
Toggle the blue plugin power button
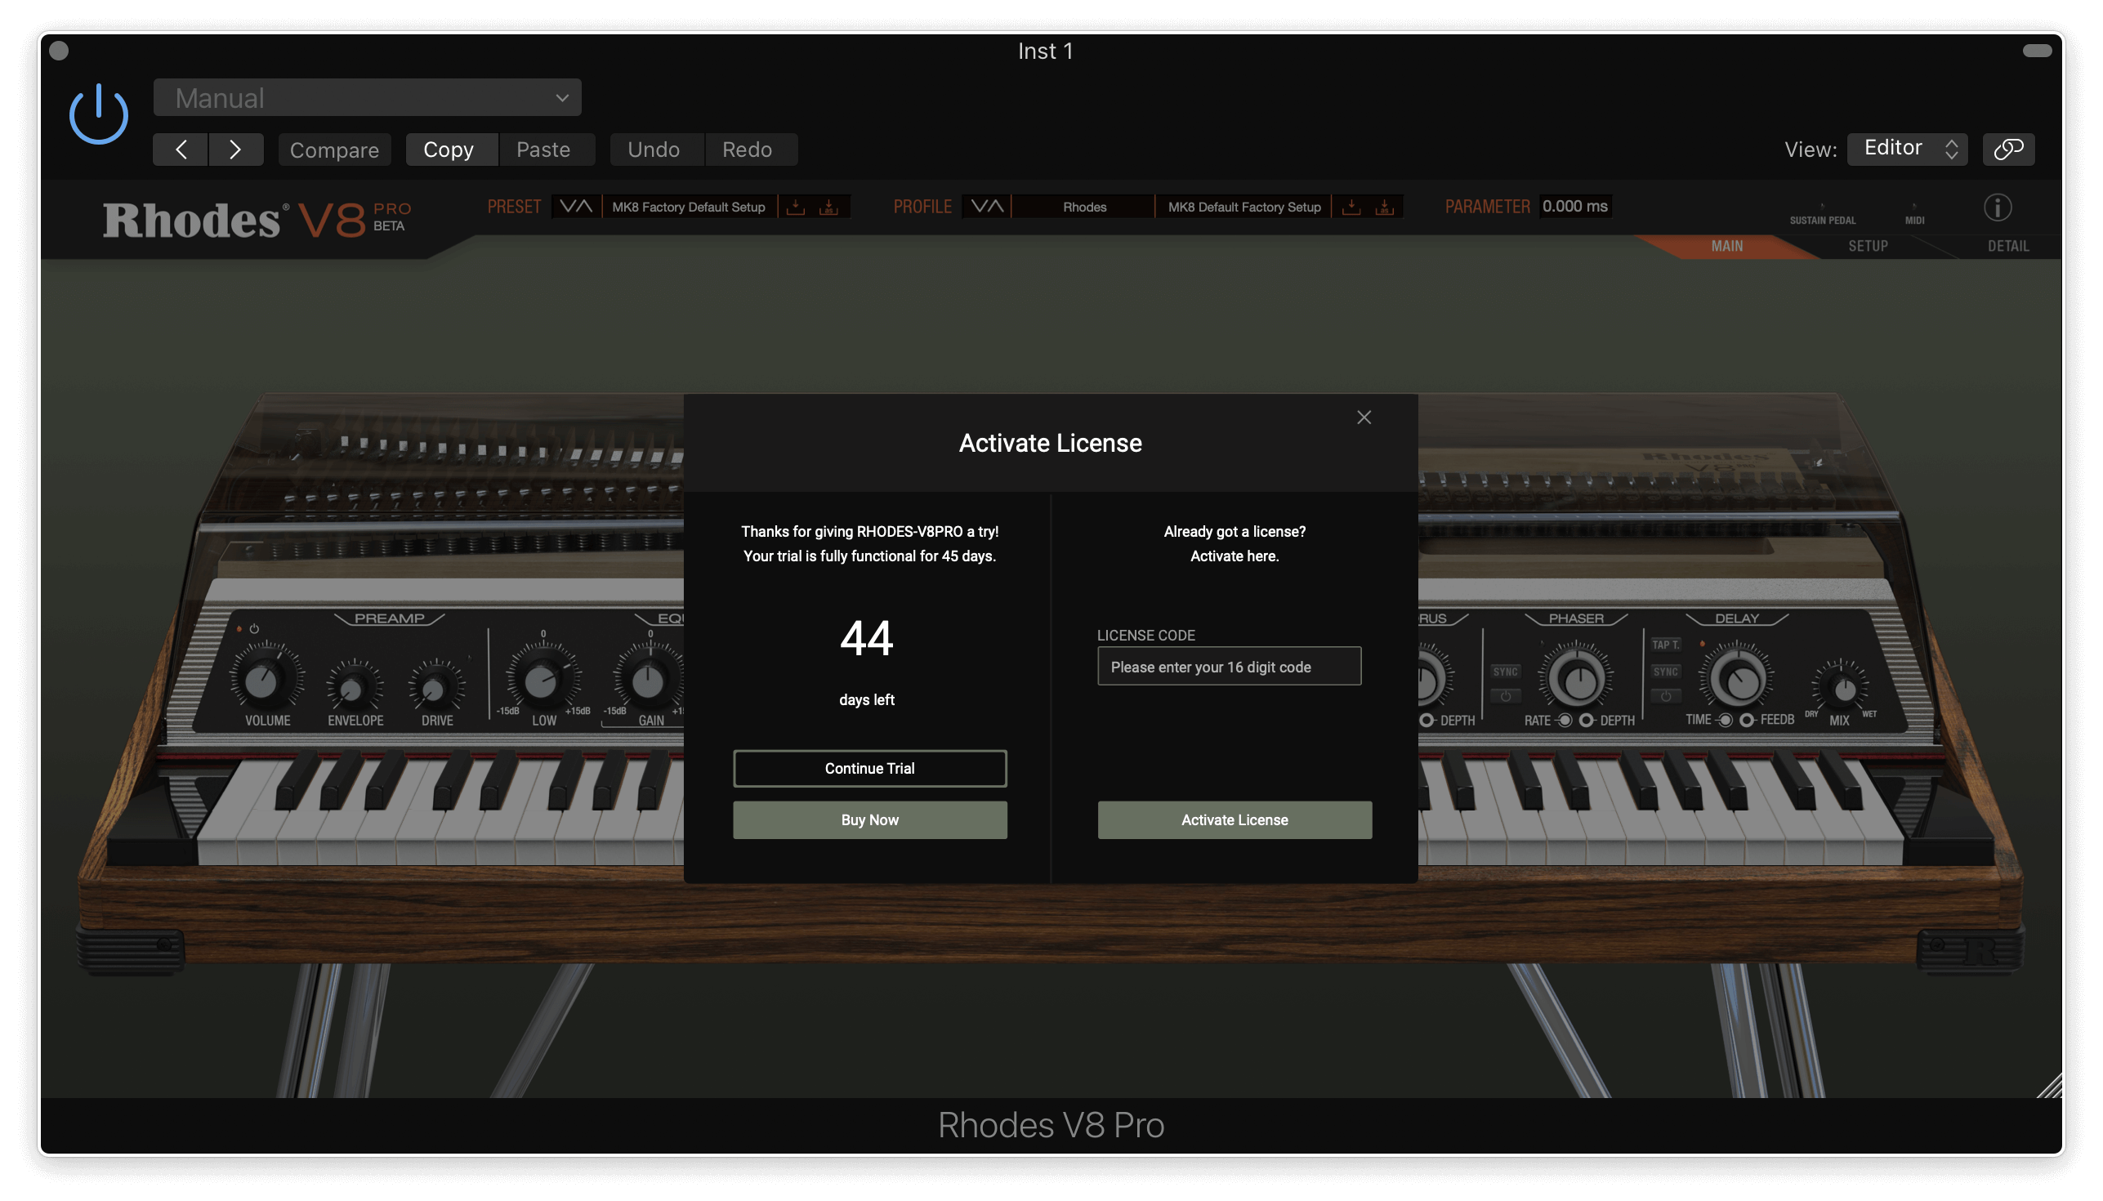98,114
